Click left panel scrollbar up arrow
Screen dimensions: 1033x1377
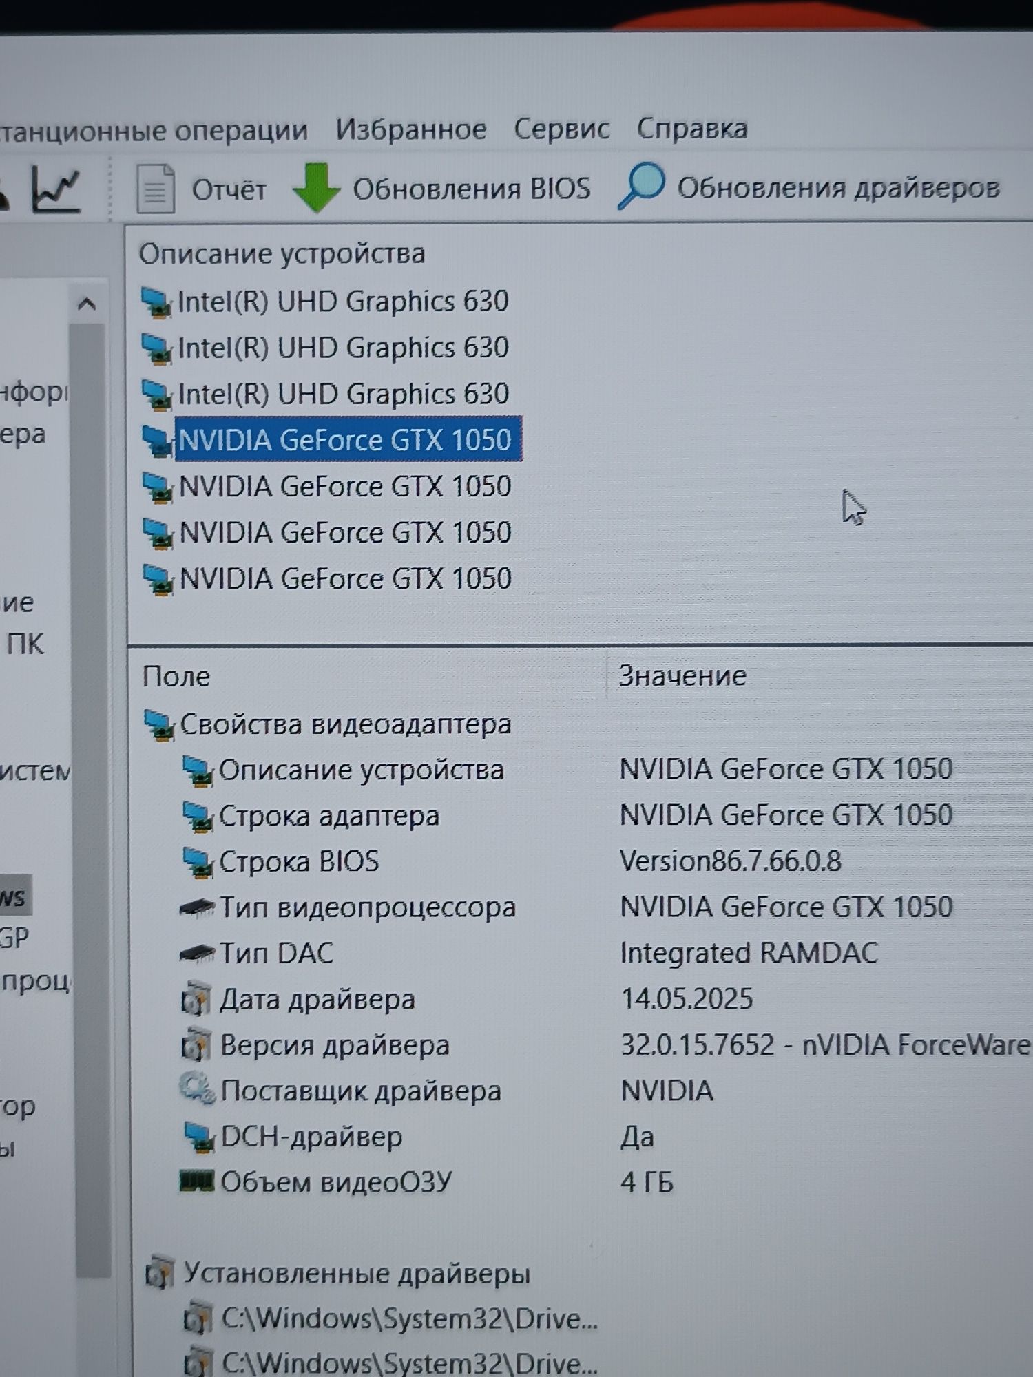click(87, 304)
